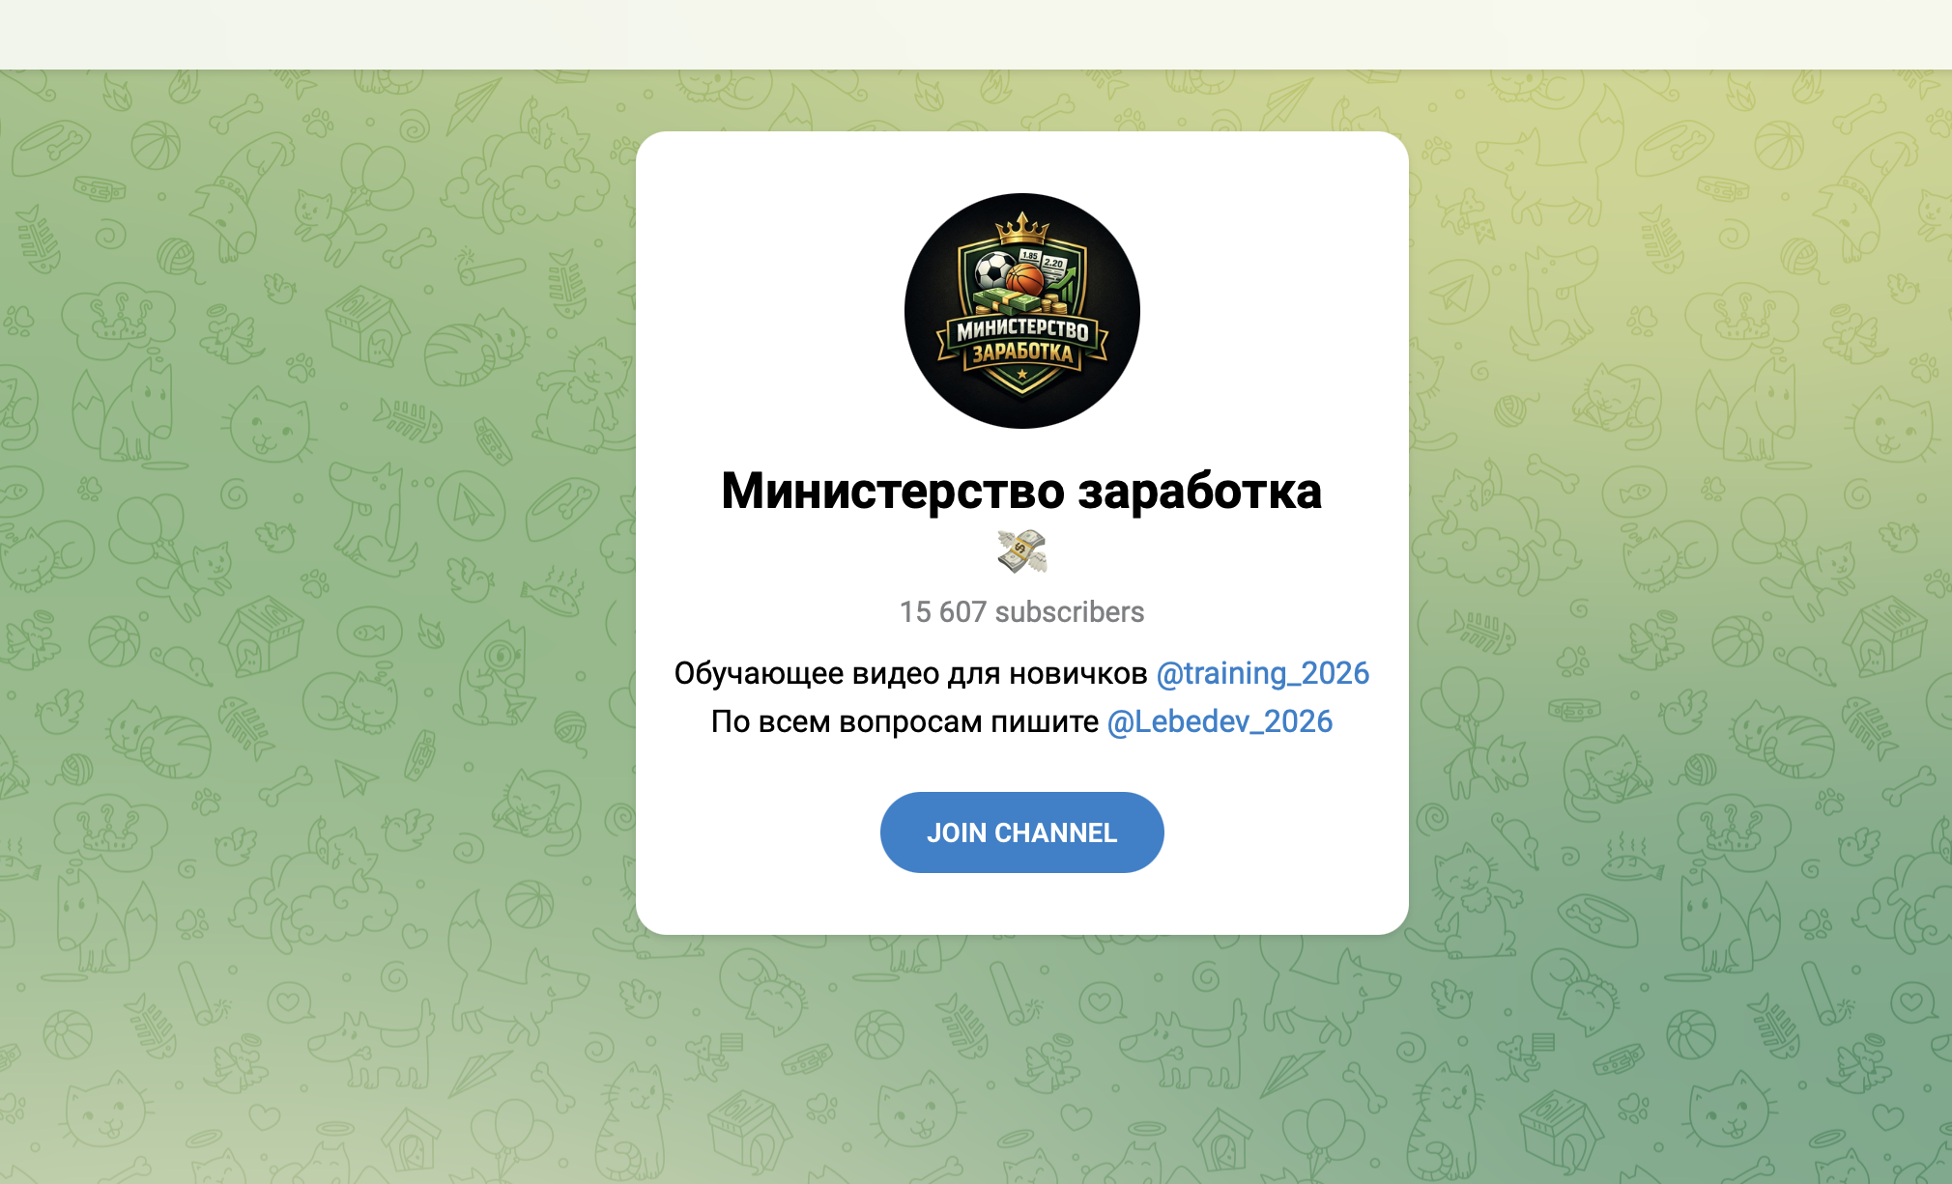
Task: Click the orange basketball in the logo
Action: point(1024,281)
